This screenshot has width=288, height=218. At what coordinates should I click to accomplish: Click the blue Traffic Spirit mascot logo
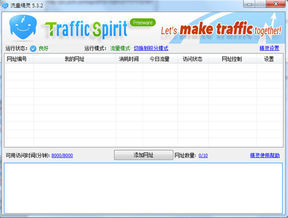click(x=23, y=27)
